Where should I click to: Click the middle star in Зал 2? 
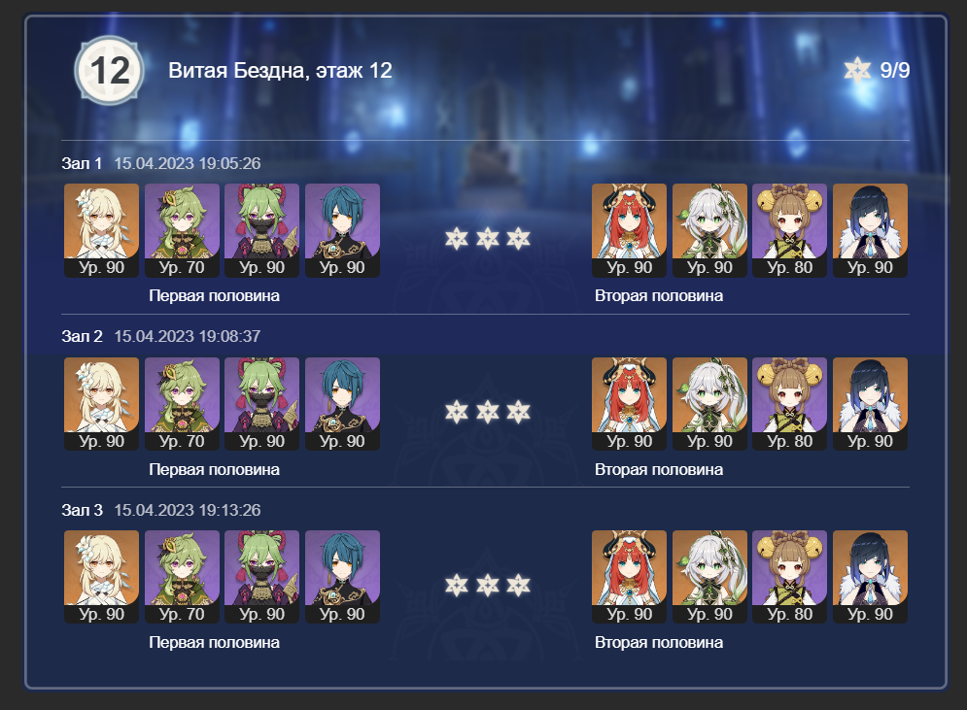click(487, 412)
